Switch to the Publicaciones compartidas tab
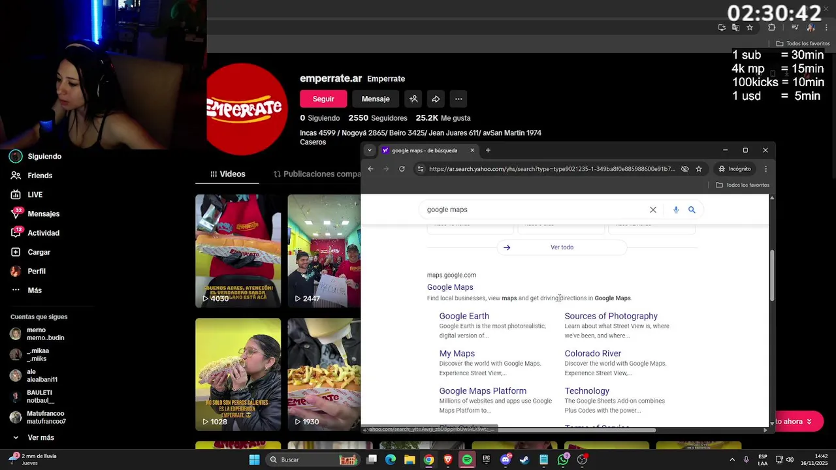This screenshot has height=470, width=836. tap(317, 174)
